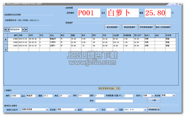Open 验收人员信息维护 maintenance
This screenshot has width=185, height=116.
(163, 27)
